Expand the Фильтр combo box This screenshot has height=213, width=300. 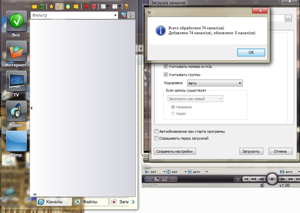pyautogui.click(x=115, y=15)
